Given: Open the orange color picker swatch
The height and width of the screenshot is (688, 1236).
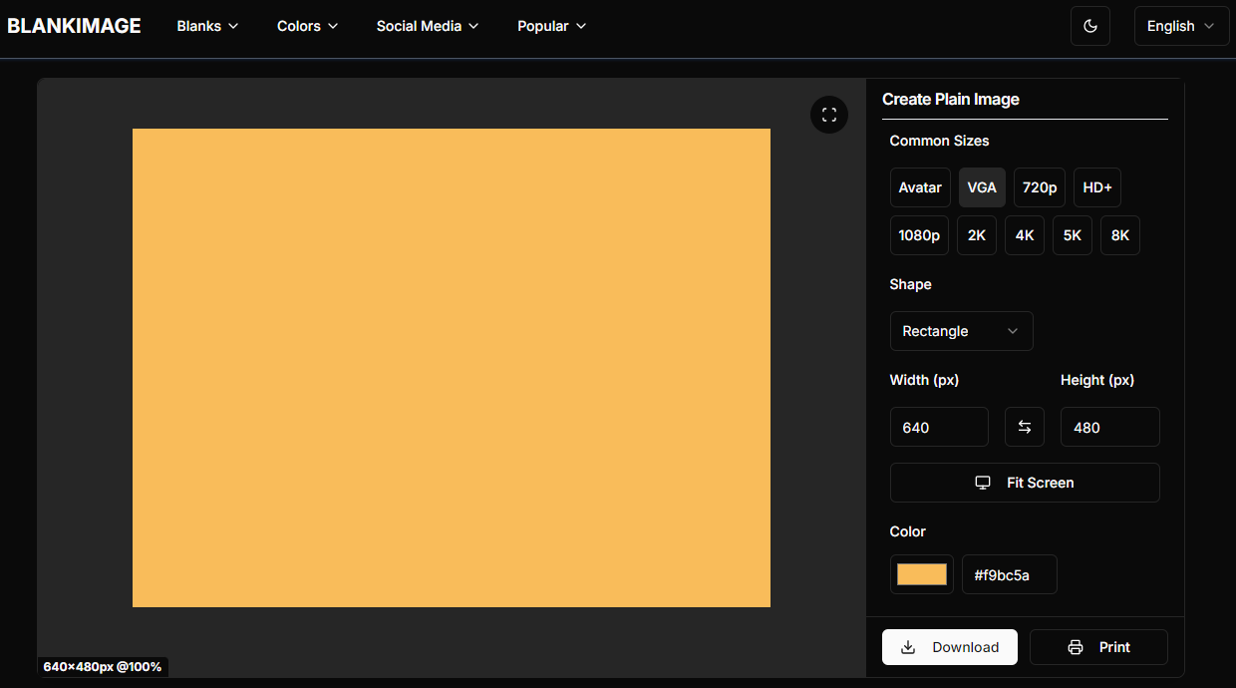Looking at the screenshot, I should coord(922,574).
